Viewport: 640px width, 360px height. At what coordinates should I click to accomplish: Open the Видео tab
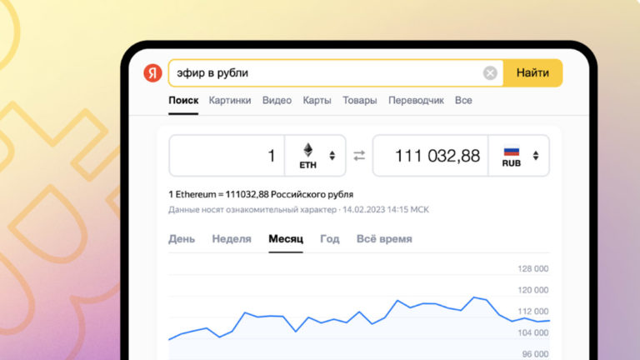(277, 100)
